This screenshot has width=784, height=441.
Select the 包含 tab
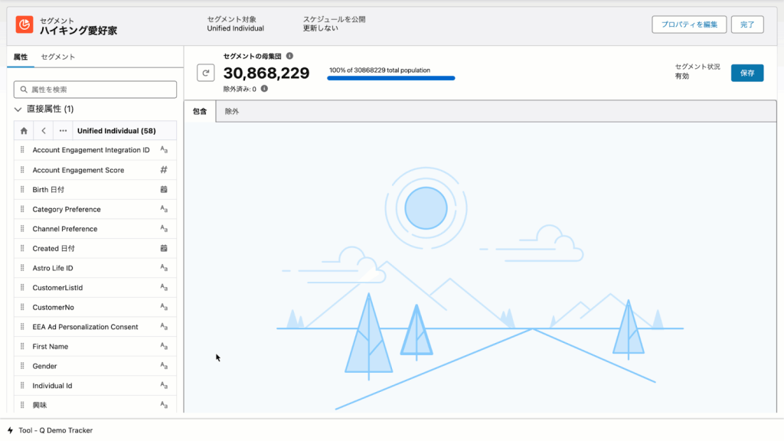(x=200, y=112)
